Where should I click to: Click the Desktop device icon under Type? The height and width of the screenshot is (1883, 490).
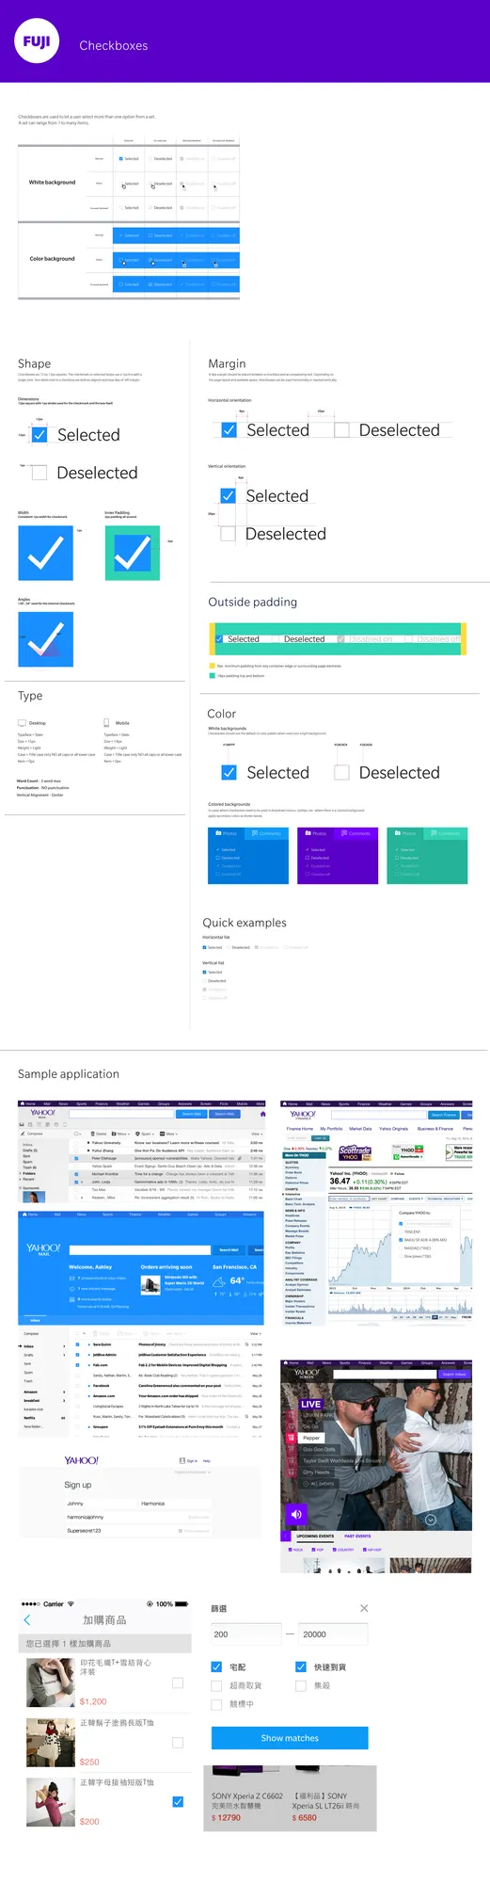(x=22, y=723)
